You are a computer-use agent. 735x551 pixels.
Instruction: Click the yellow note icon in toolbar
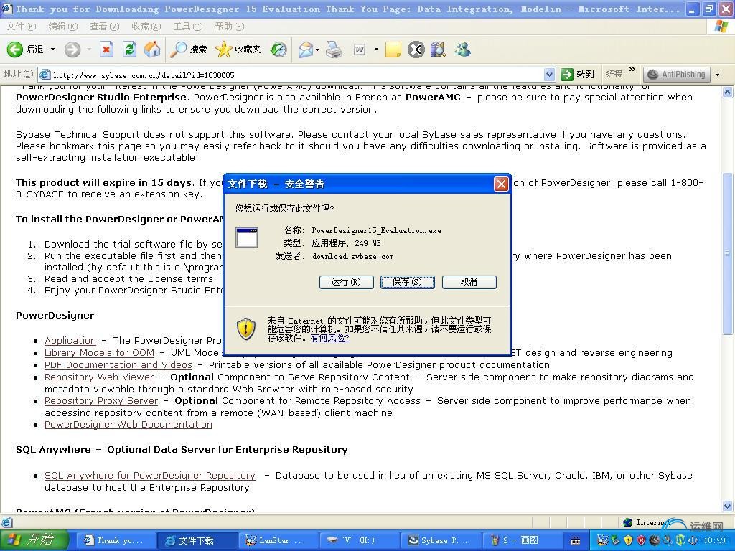coord(393,50)
